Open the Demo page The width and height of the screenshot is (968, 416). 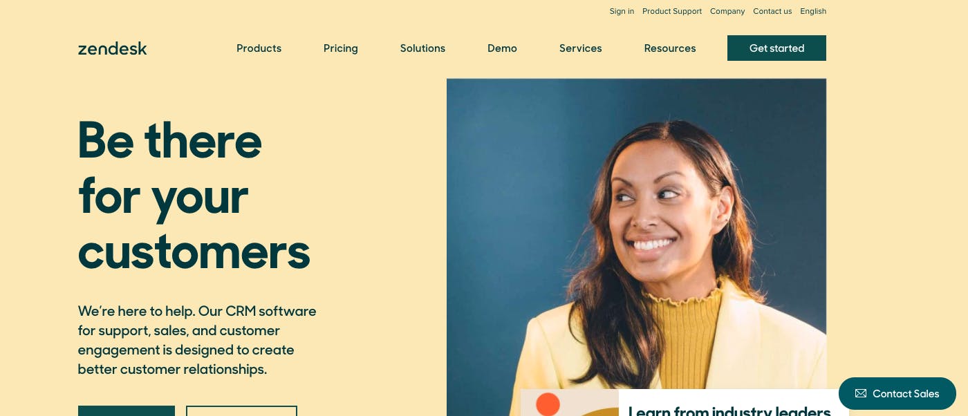point(502,48)
